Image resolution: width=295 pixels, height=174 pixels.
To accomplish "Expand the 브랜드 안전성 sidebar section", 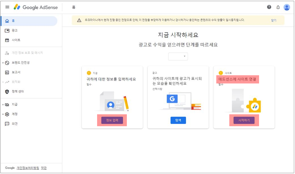I will [x=3, y=63].
